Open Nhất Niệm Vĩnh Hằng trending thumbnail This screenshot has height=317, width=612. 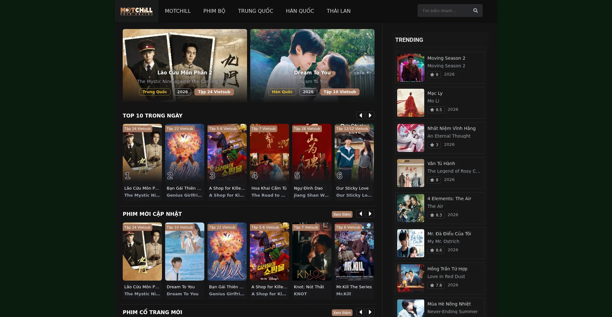(411, 138)
